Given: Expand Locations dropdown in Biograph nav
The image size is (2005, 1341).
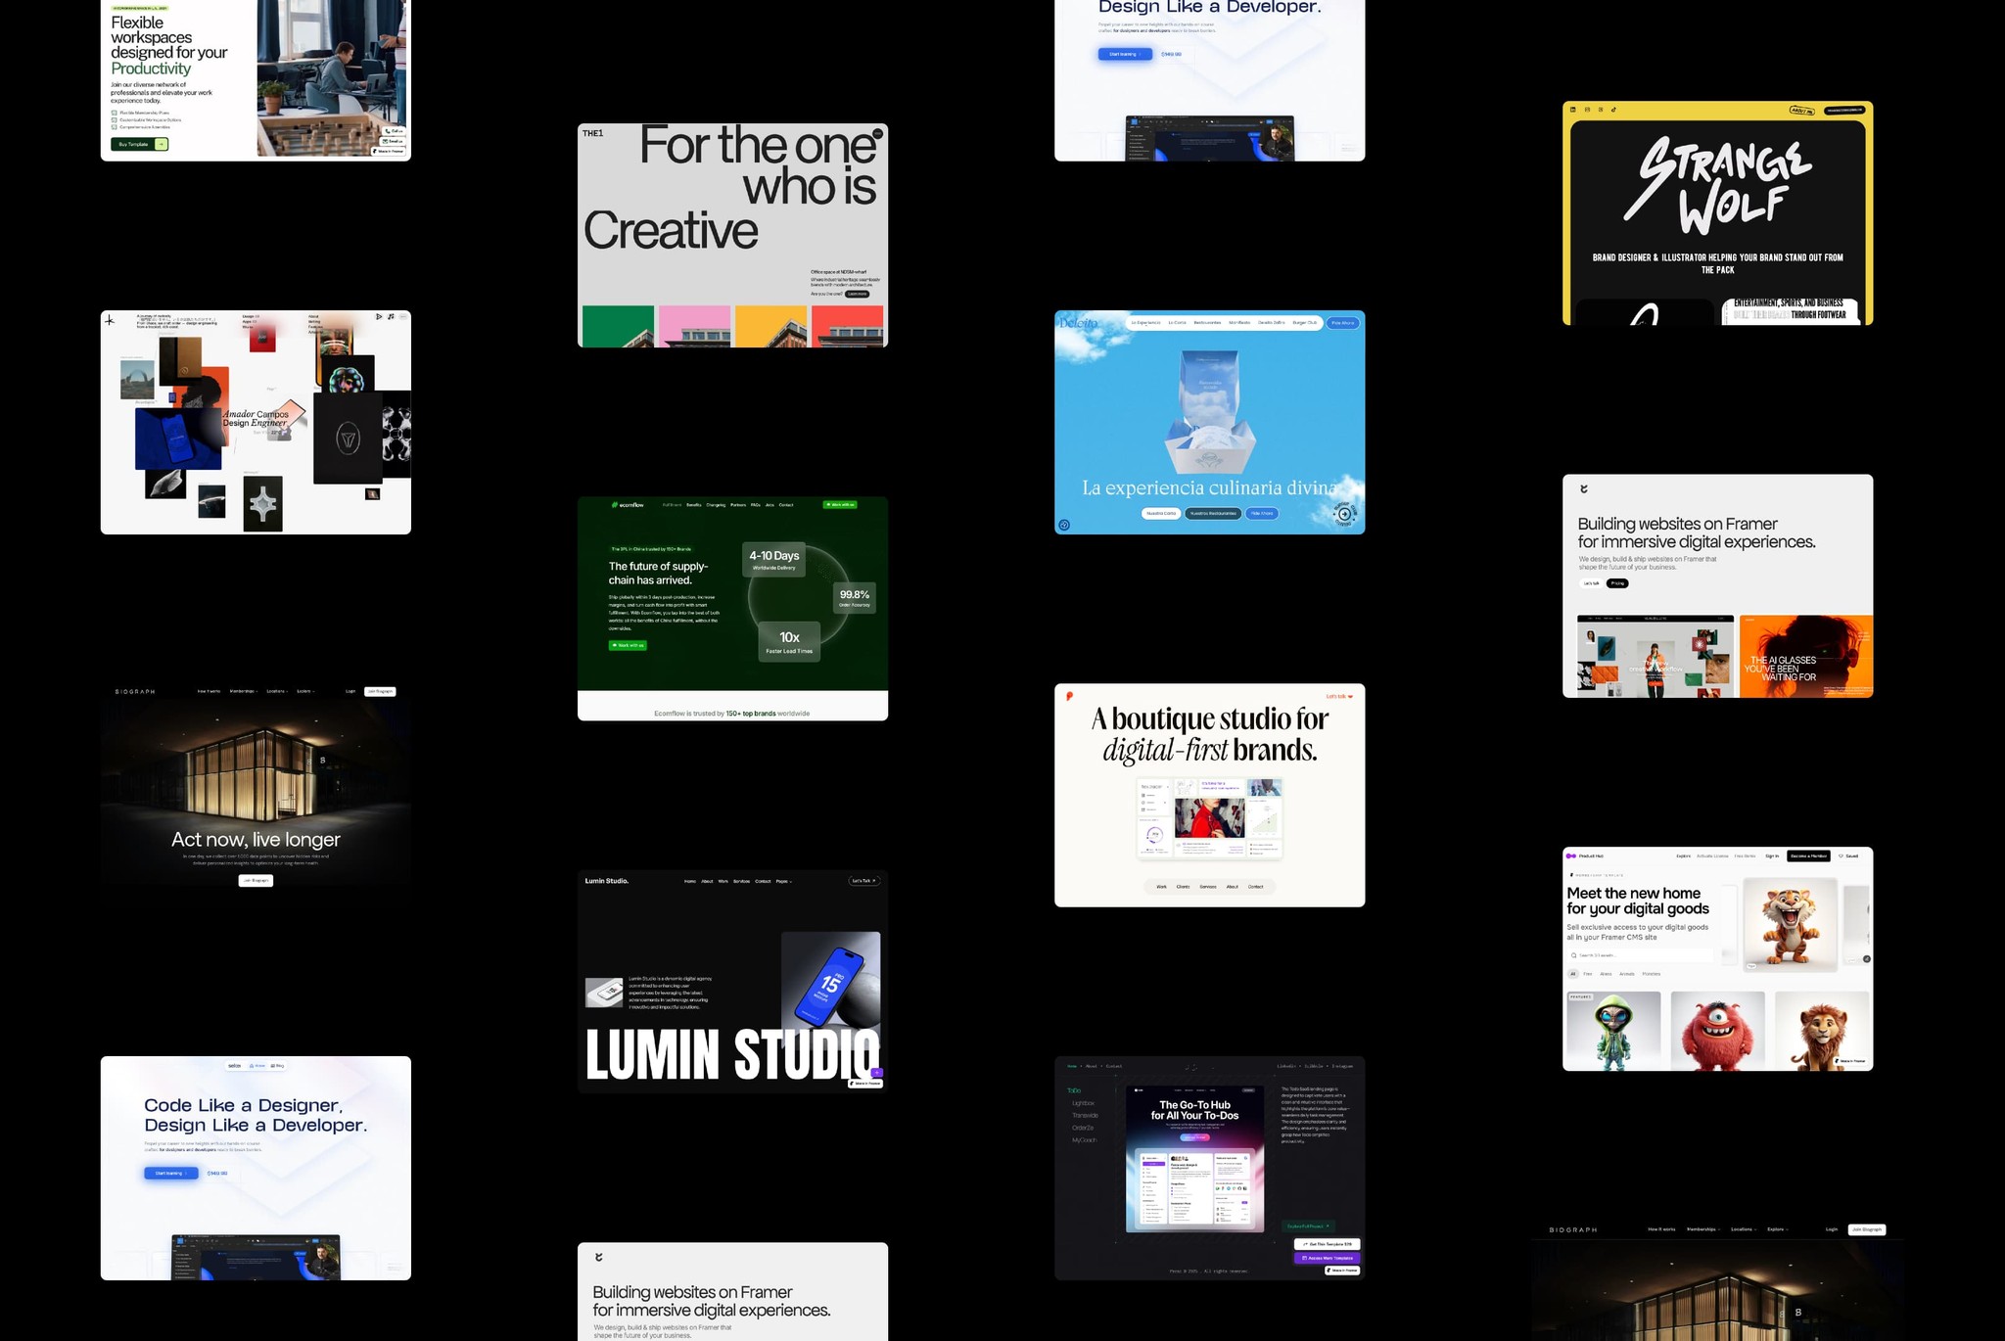Looking at the screenshot, I should click(x=277, y=691).
